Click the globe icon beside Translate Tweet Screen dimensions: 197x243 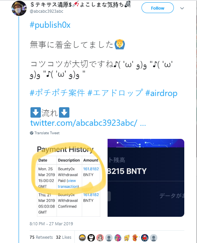point(32,133)
